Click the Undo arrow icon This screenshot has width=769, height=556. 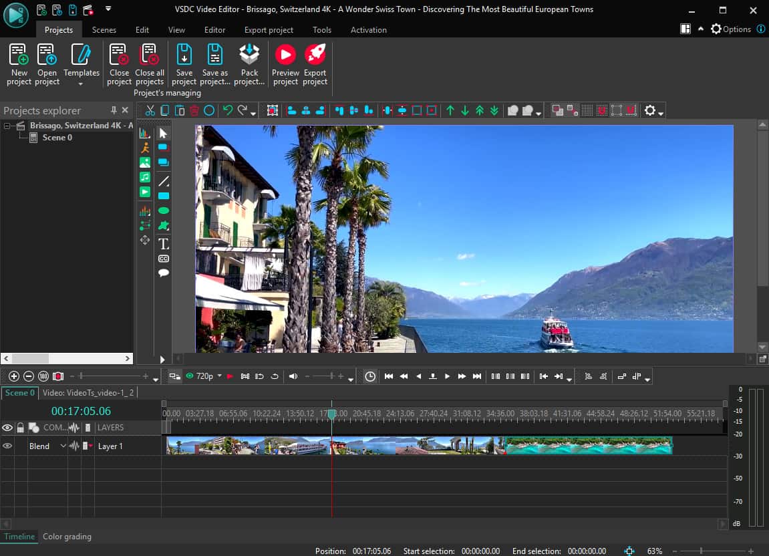point(228,111)
